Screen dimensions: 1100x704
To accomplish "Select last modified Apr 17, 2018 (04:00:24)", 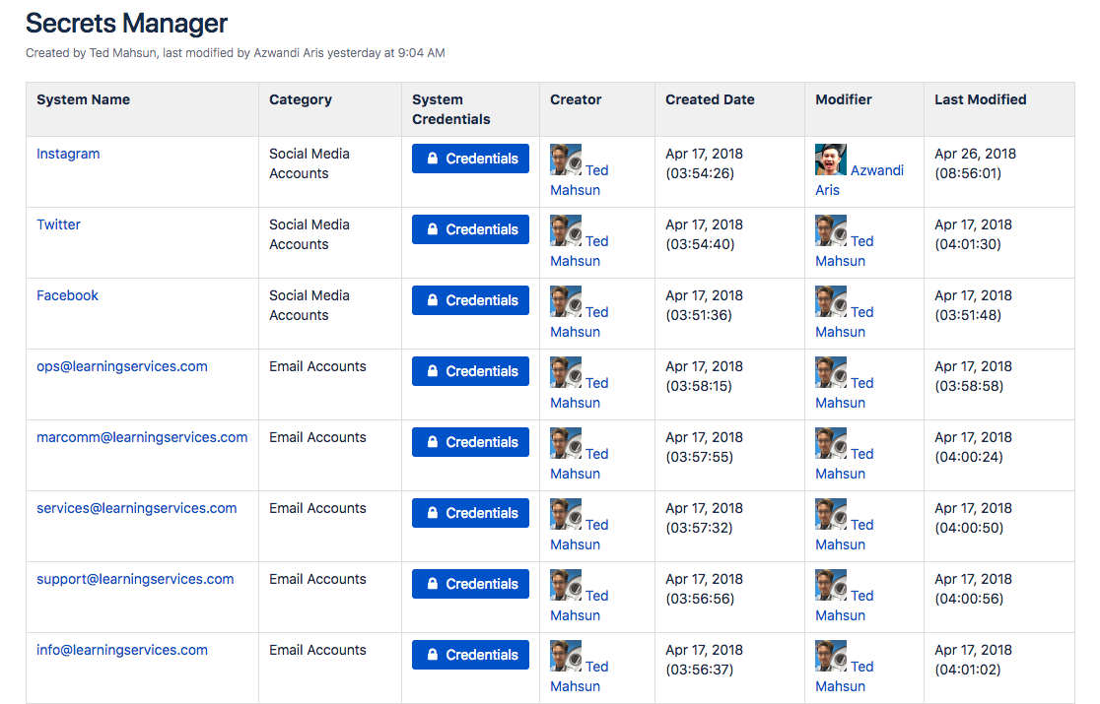I will click(x=973, y=447).
